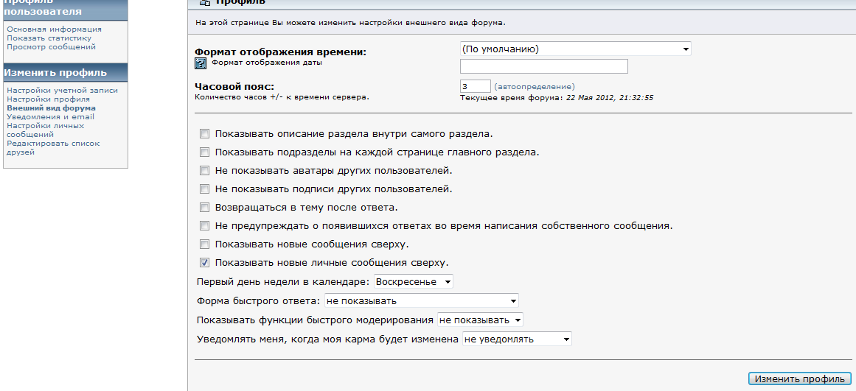Go to Уведомления и email settings
The height and width of the screenshot is (391, 856).
(50, 116)
